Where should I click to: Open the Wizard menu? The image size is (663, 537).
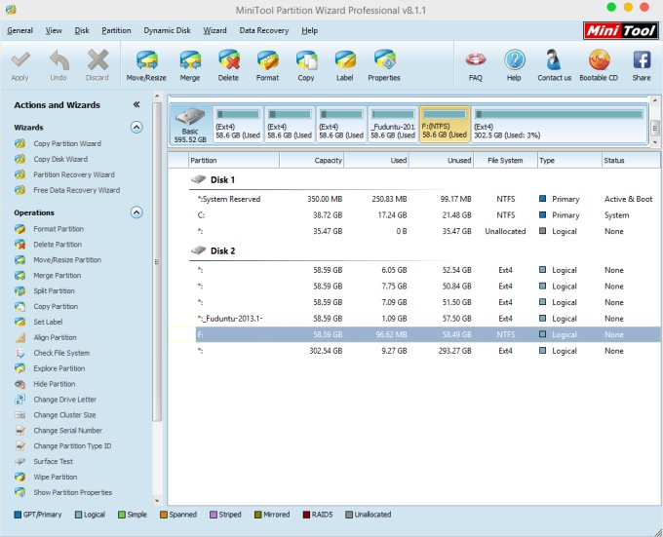coord(214,30)
